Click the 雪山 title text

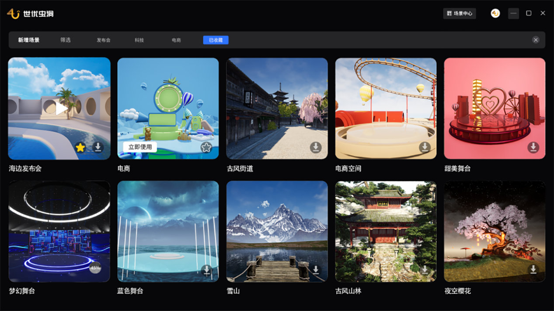[x=233, y=291]
